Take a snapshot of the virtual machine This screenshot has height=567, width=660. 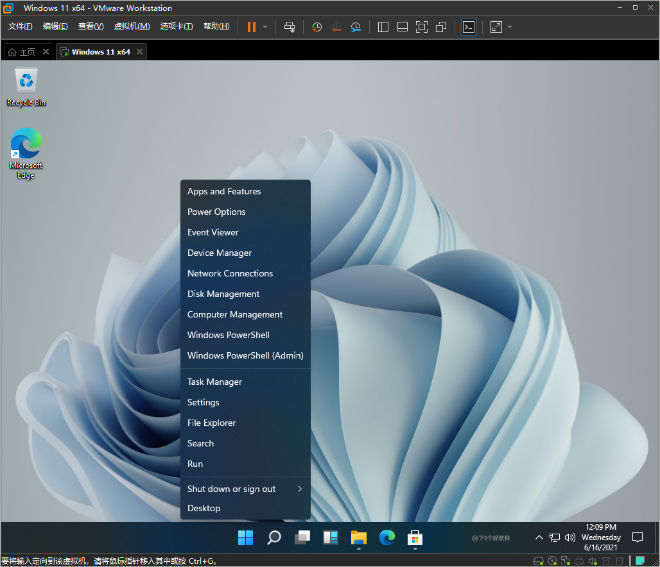[317, 27]
